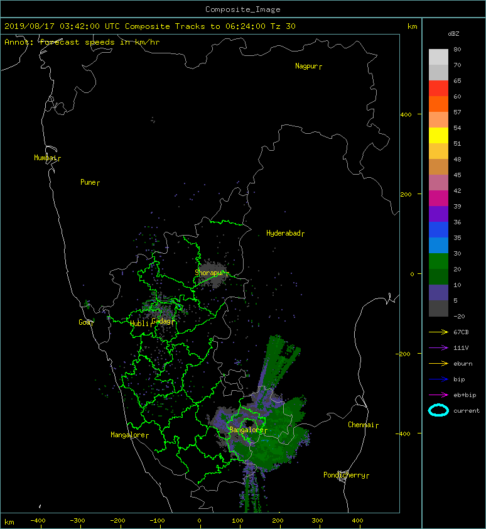The image size is (486, 529).
Task: Click the 'Goa' label on the coast
Action: [x=86, y=322]
